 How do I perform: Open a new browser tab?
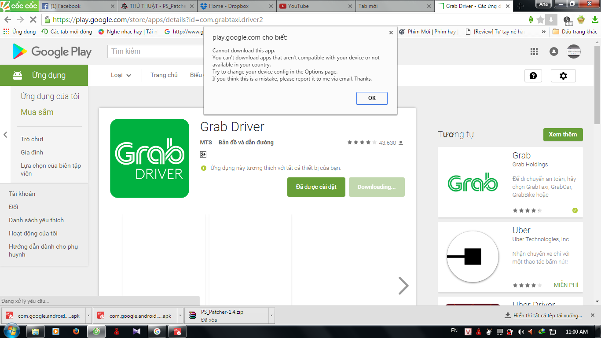(520, 6)
